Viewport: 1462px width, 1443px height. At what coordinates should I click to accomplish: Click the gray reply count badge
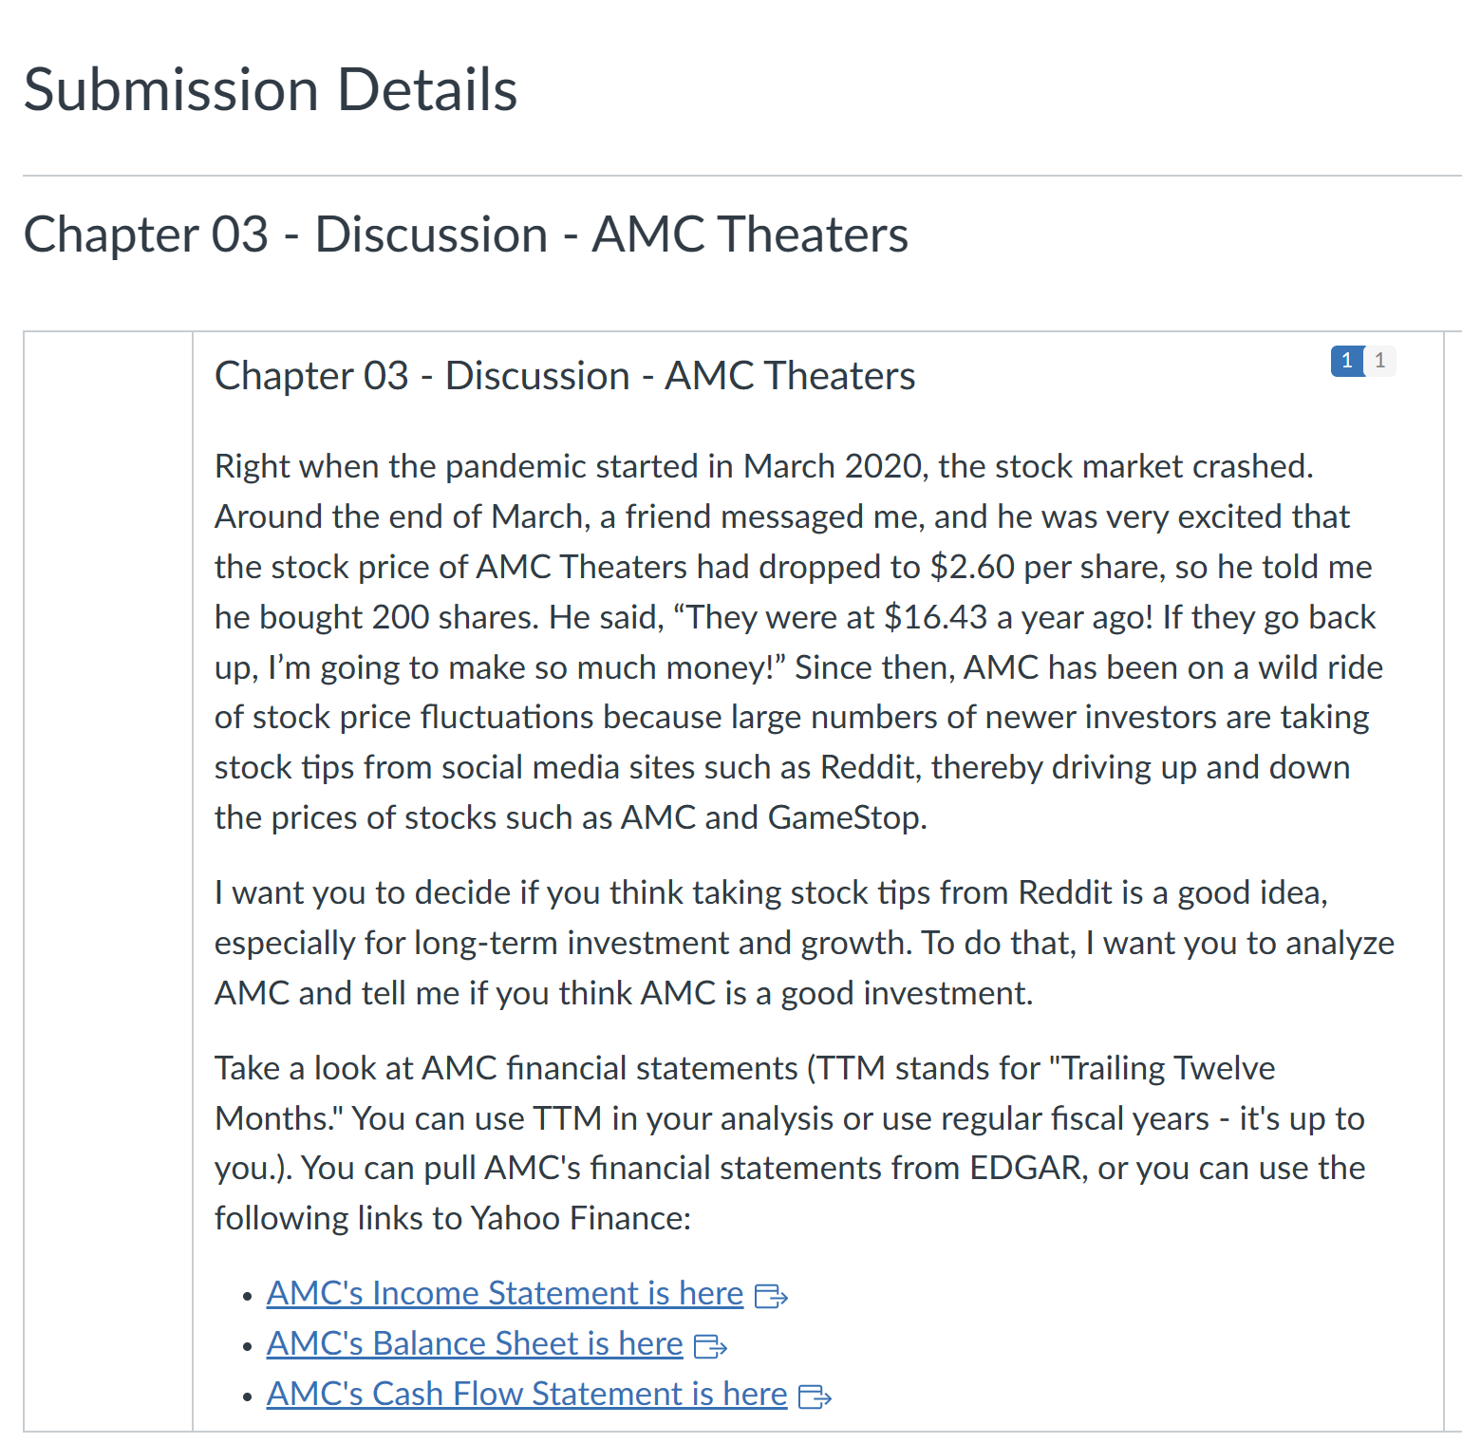coord(1379,361)
